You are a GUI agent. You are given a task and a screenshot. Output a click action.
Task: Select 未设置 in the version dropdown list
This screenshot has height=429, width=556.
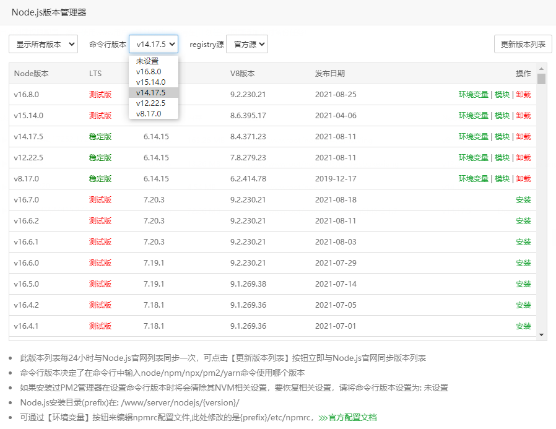pyautogui.click(x=154, y=61)
